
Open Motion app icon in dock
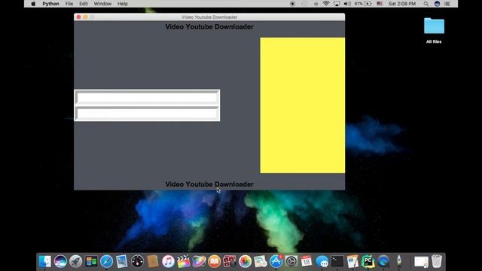click(199, 261)
